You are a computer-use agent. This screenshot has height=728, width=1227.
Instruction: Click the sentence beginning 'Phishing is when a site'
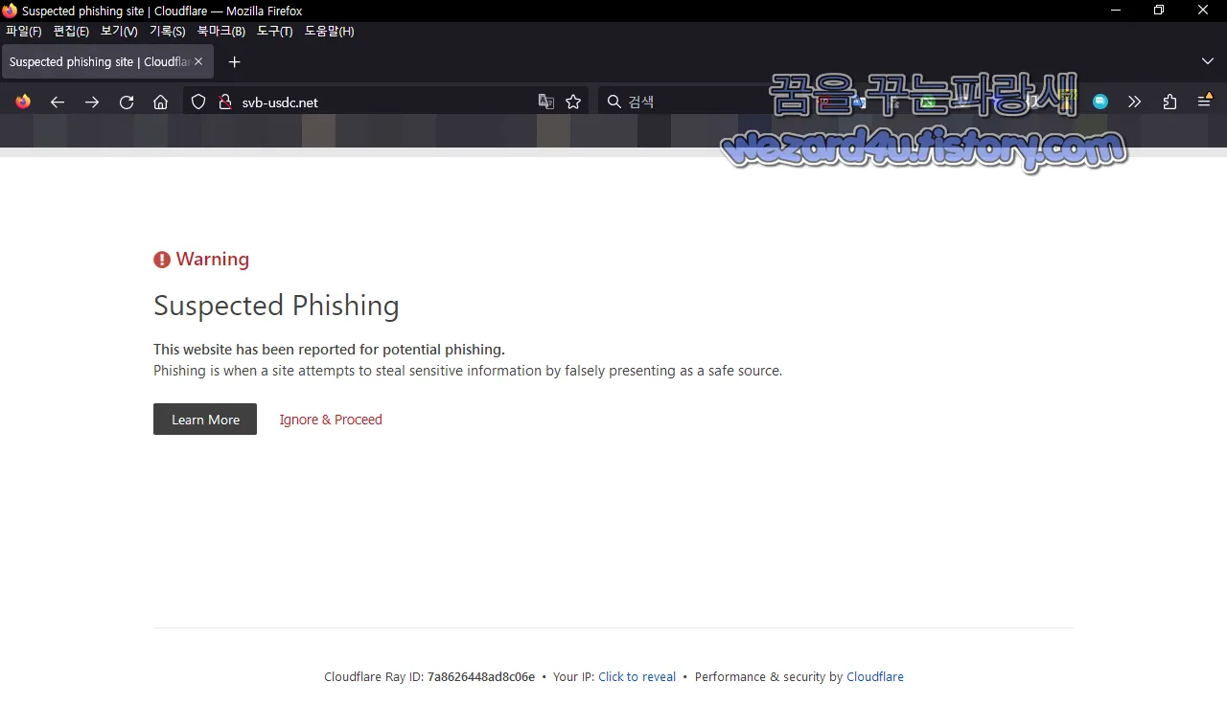[468, 371]
